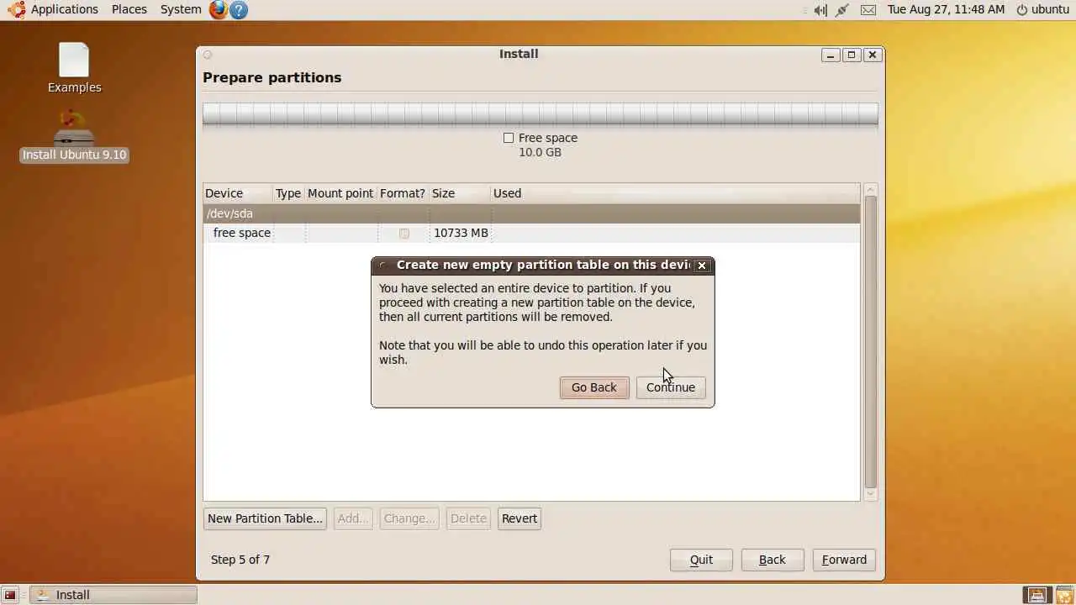Click the Install window menu icon at title bar left
Image resolution: width=1076 pixels, height=605 pixels.
(x=208, y=55)
